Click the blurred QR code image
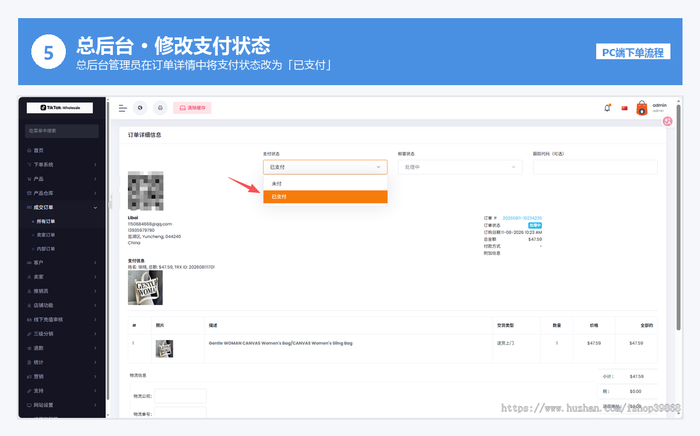Image resolution: width=700 pixels, height=436 pixels. click(145, 191)
